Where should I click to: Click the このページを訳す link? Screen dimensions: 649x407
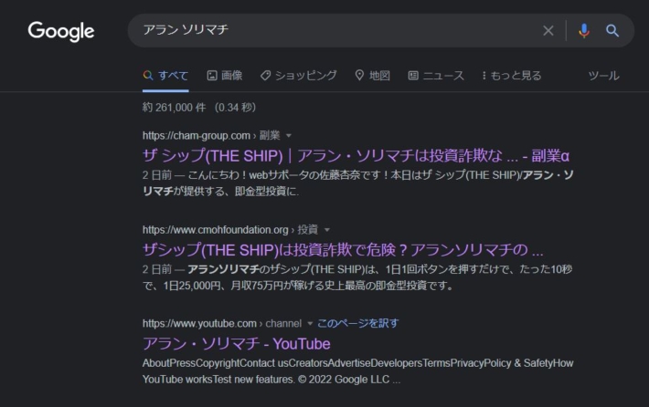click(357, 323)
